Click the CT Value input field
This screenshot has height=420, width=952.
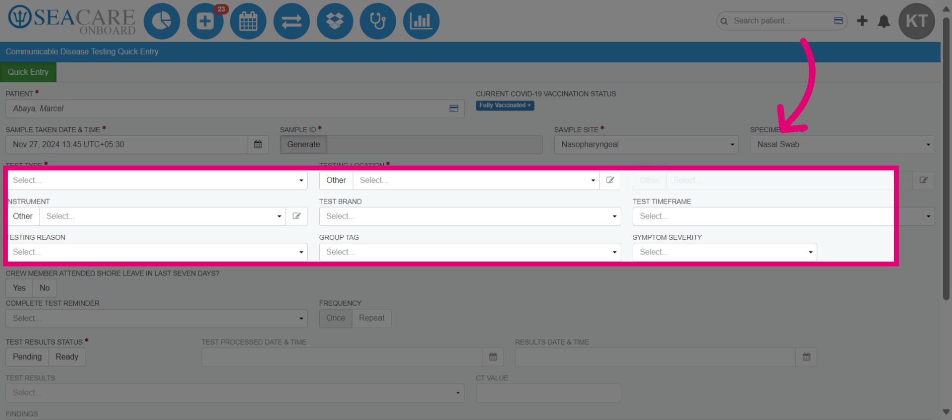[x=548, y=393]
